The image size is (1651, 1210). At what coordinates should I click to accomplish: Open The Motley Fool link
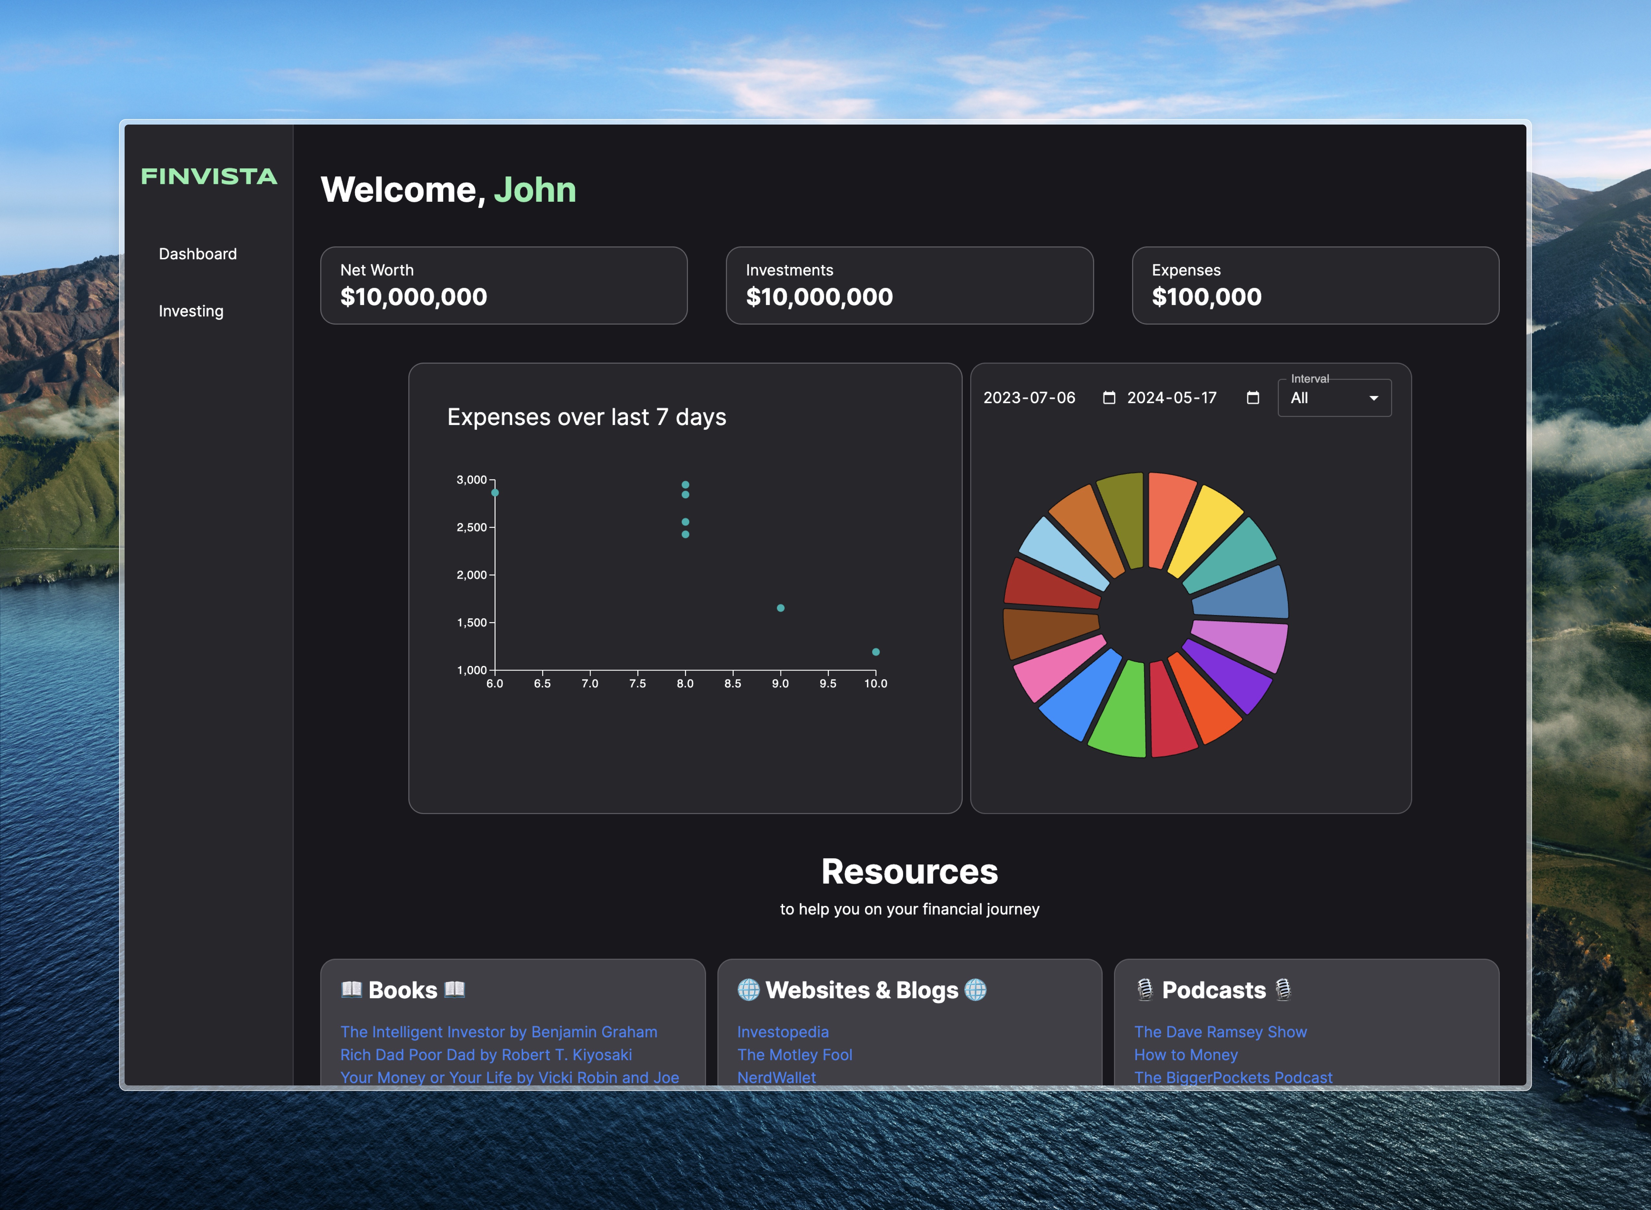tap(794, 1055)
